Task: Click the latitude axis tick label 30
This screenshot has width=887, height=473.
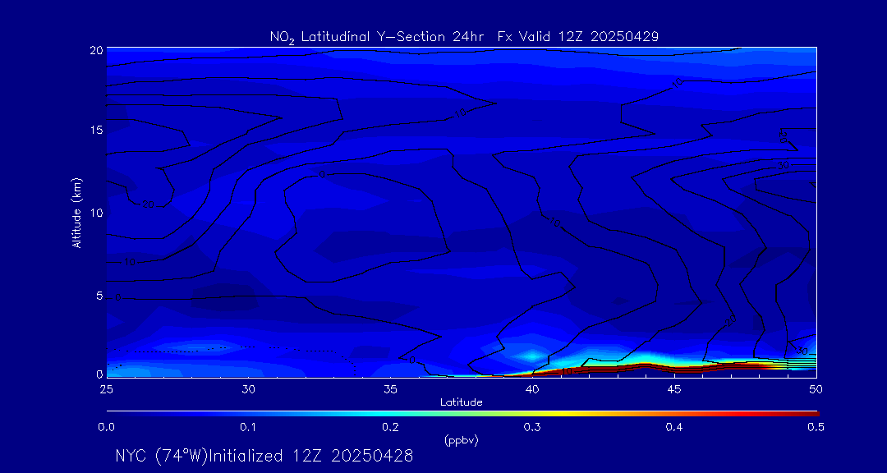Action: [248, 389]
